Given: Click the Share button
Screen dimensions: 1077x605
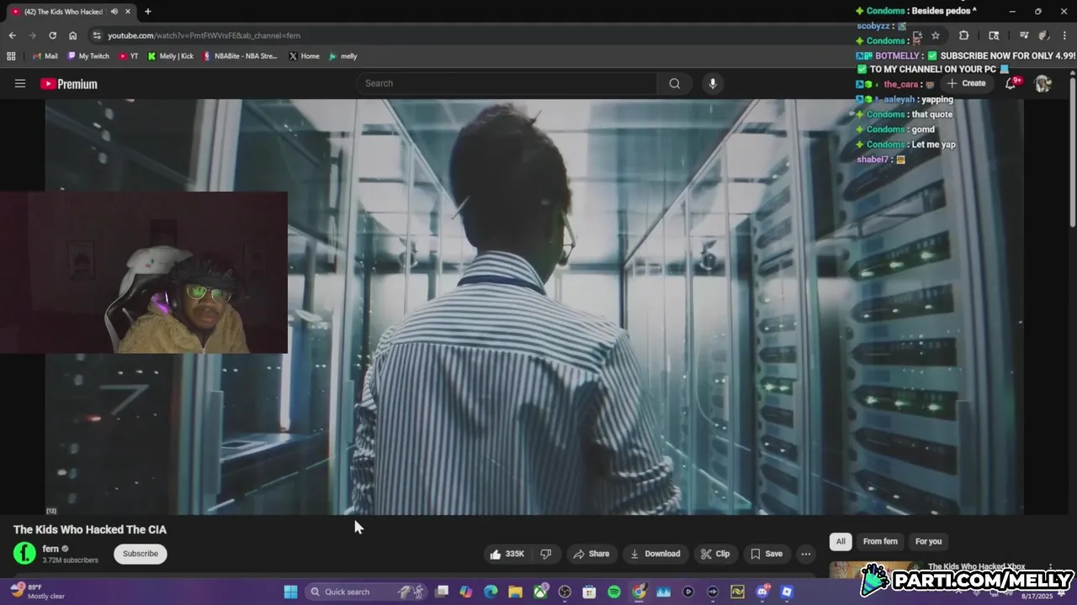Looking at the screenshot, I should pos(591,554).
